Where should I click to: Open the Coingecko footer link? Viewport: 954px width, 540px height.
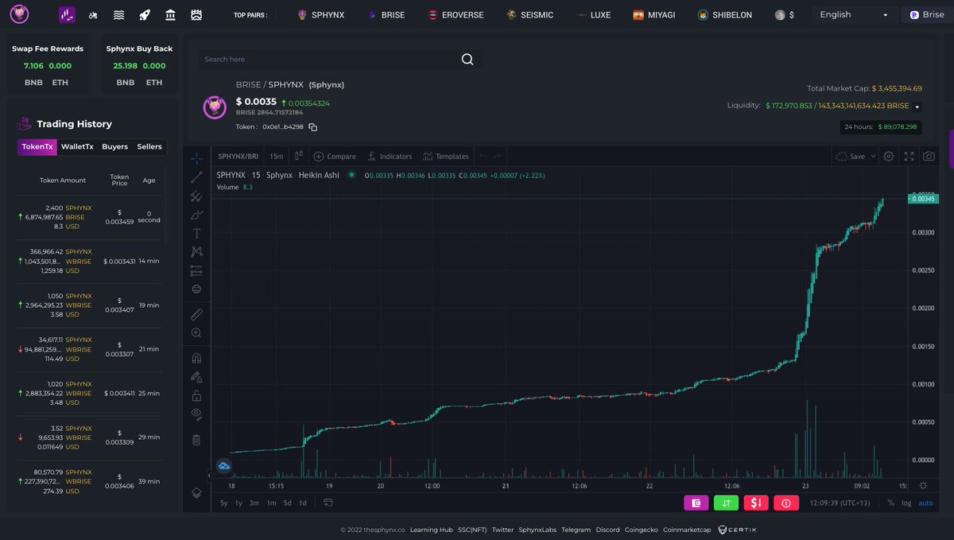point(641,530)
